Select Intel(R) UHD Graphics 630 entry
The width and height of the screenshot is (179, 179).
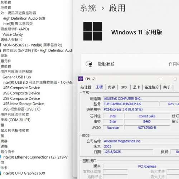pyautogui.click(x=24, y=173)
